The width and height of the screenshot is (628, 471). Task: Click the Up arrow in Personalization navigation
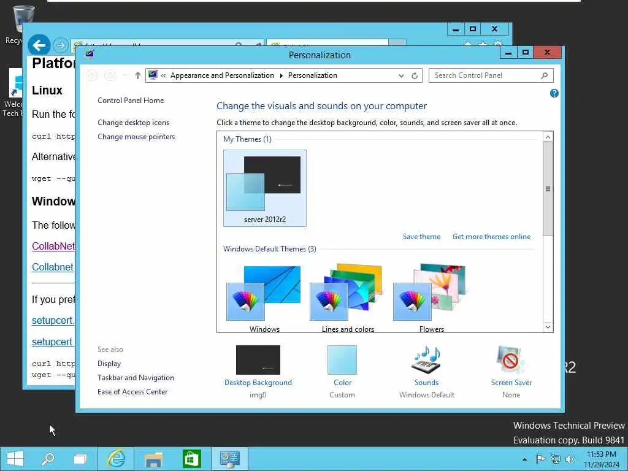tap(138, 75)
